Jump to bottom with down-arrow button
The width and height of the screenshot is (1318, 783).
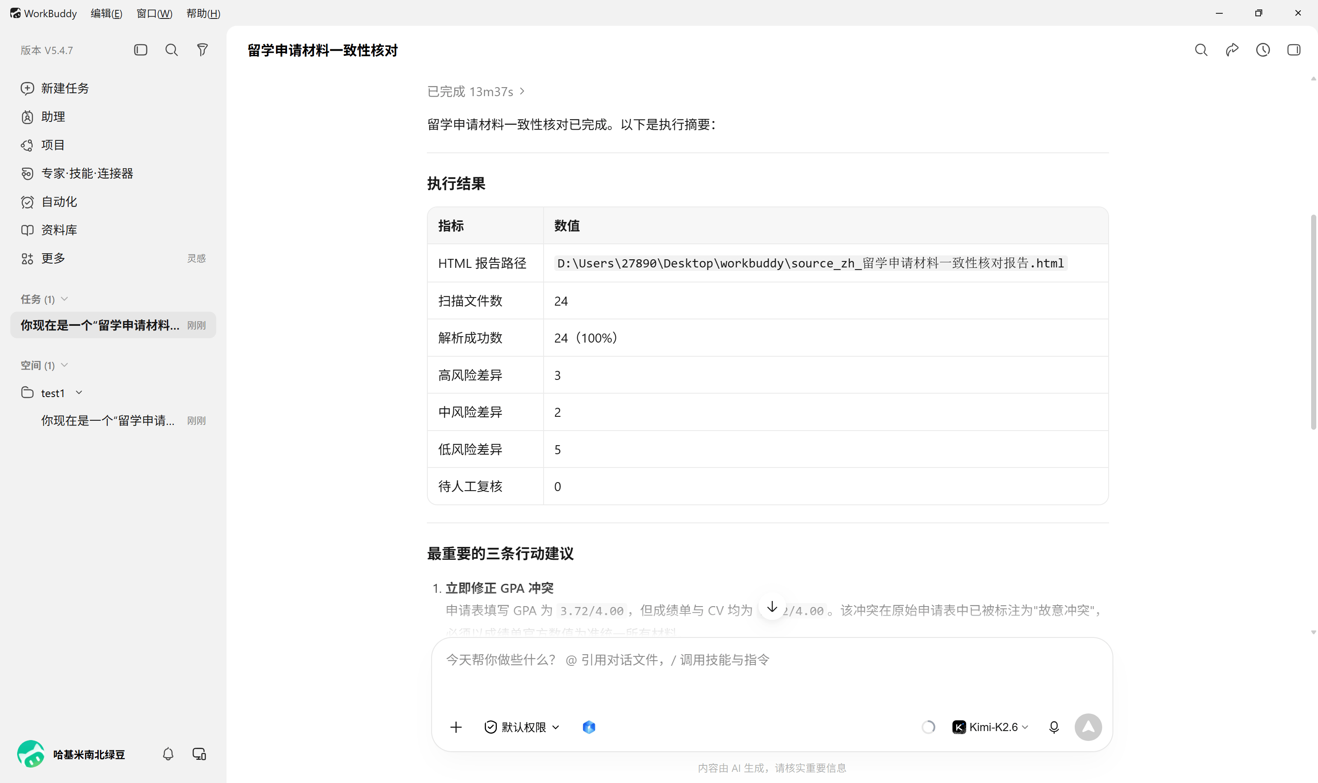772,607
